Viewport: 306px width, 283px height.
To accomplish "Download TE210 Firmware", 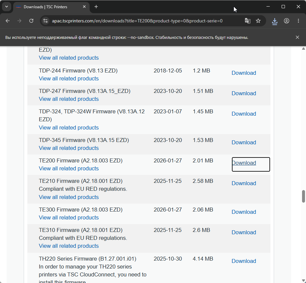I will tap(243, 183).
